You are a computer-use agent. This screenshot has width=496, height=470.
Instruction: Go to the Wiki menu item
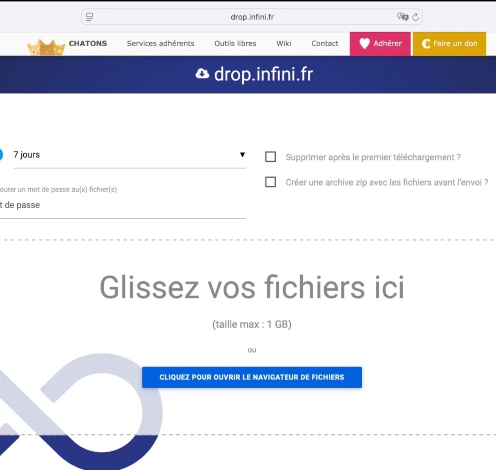click(x=284, y=43)
